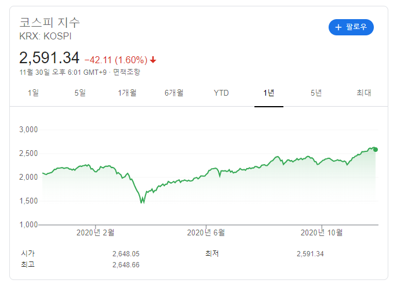Screen dimensions: 397x287
Task: Click the −42.11 (1.60%) change text
Action: click(116, 60)
